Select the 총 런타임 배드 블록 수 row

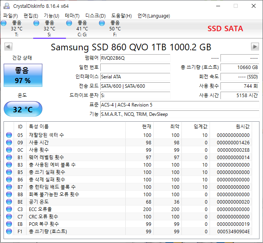tap(128, 187)
